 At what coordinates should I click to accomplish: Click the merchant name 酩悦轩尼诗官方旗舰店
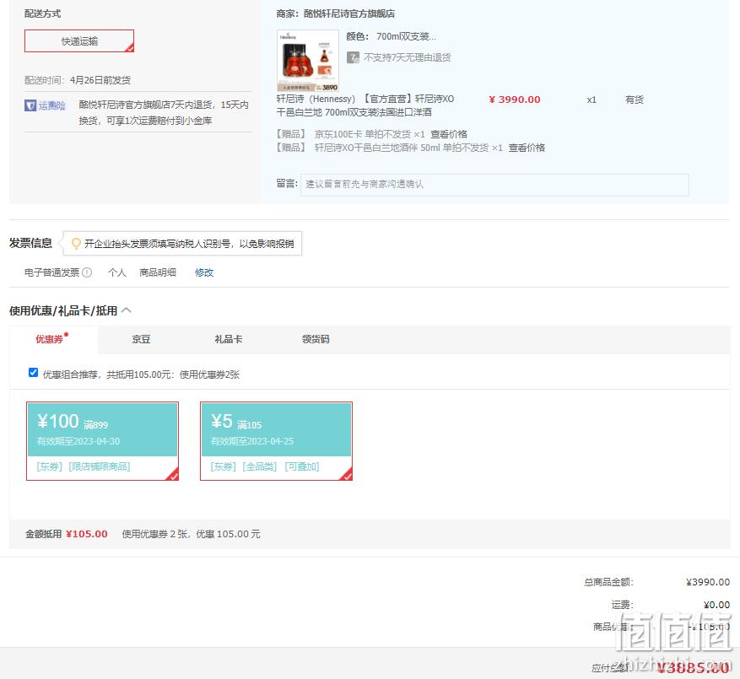coord(349,13)
